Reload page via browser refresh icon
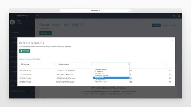Screen dimensions: 191x107 [x=129, y=11]
